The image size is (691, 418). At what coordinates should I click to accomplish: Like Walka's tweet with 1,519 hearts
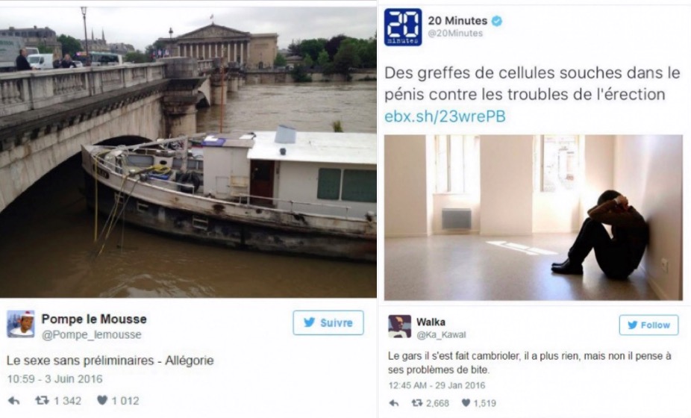pyautogui.click(x=466, y=402)
